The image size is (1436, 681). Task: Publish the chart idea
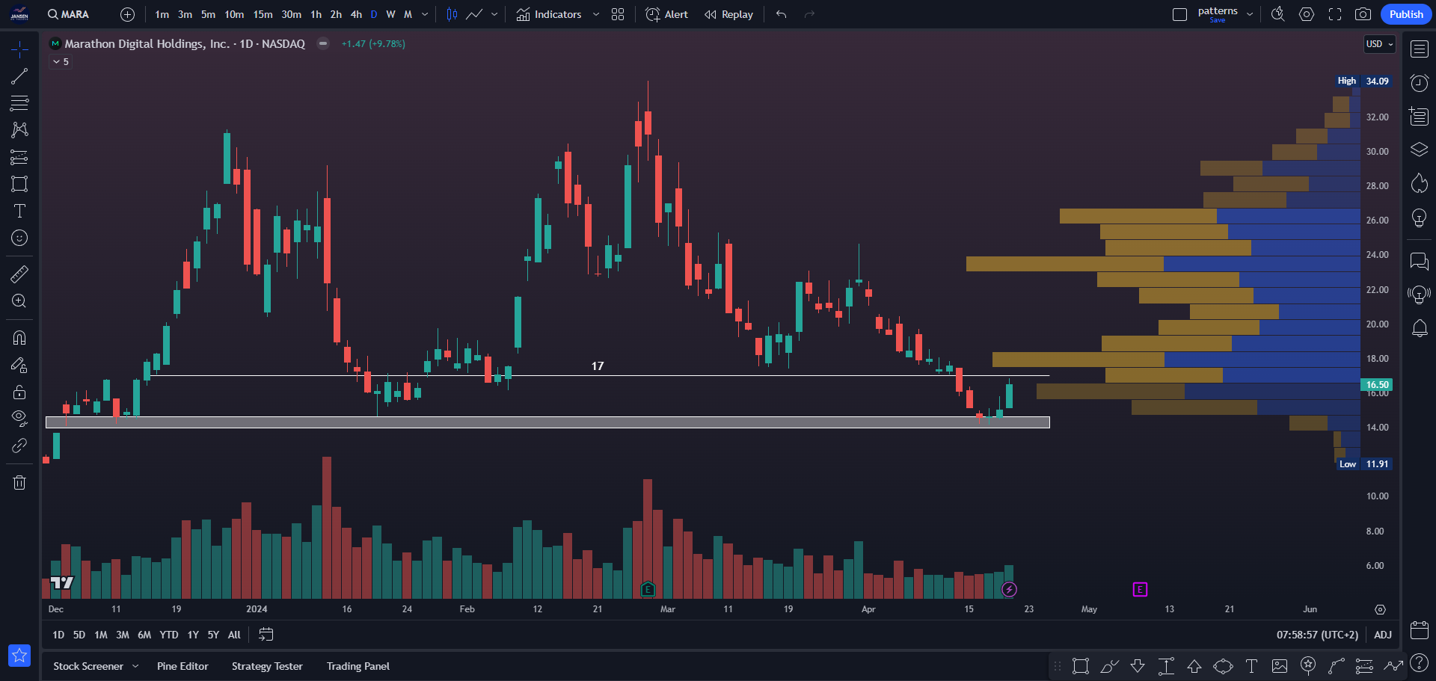click(1406, 14)
